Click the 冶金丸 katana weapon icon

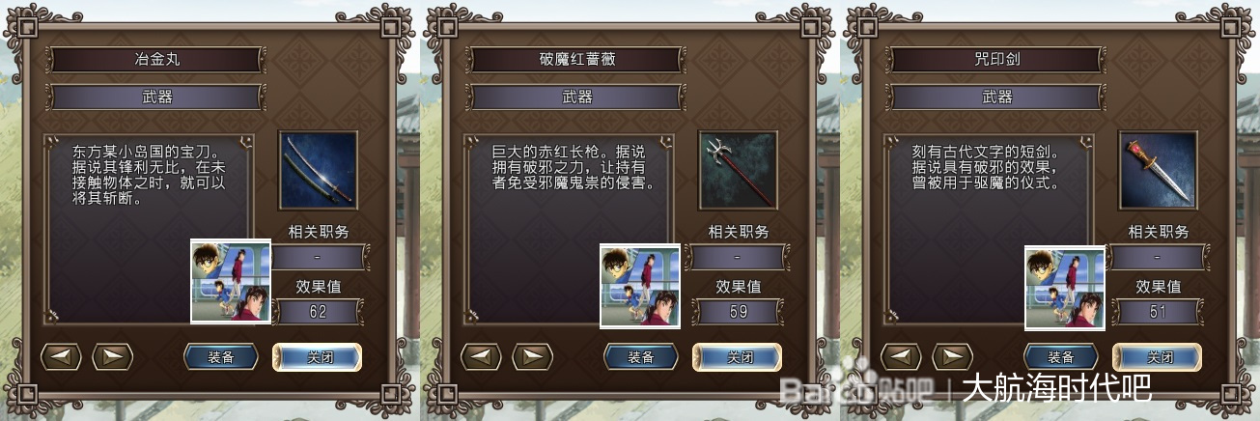[x=319, y=171]
